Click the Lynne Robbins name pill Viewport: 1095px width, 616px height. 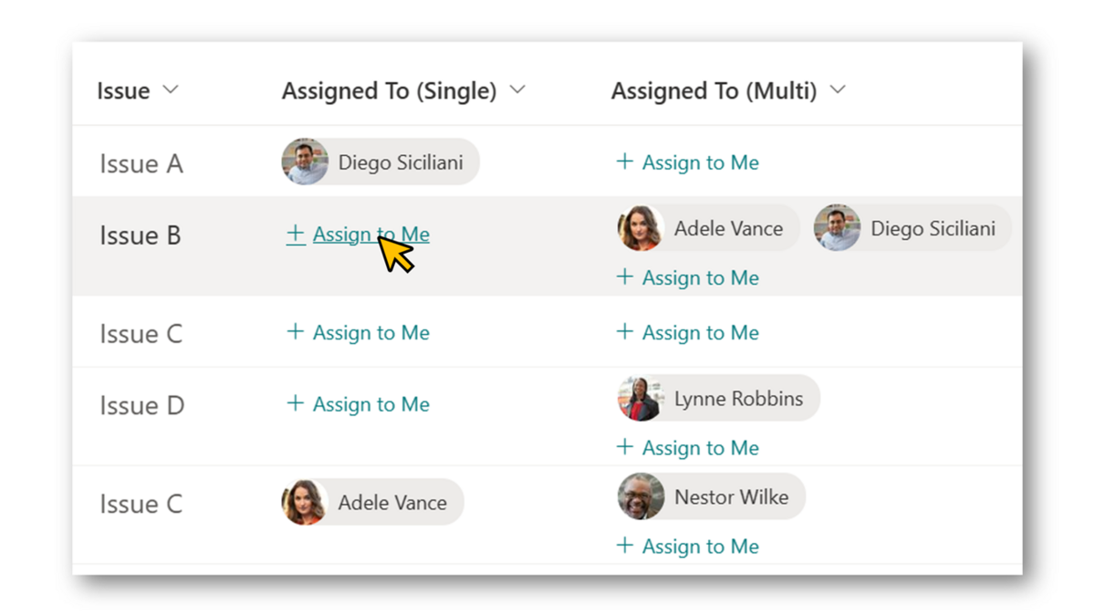pyautogui.click(x=718, y=399)
